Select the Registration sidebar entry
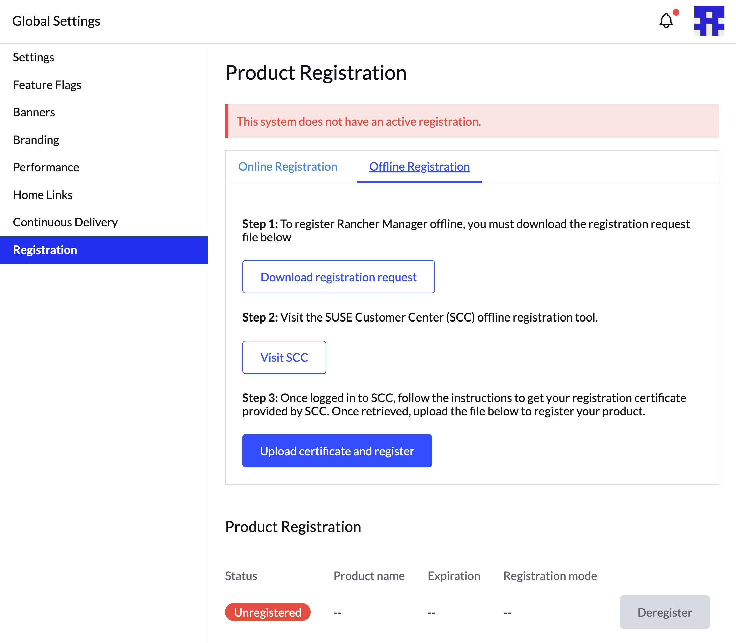 pyautogui.click(x=44, y=250)
